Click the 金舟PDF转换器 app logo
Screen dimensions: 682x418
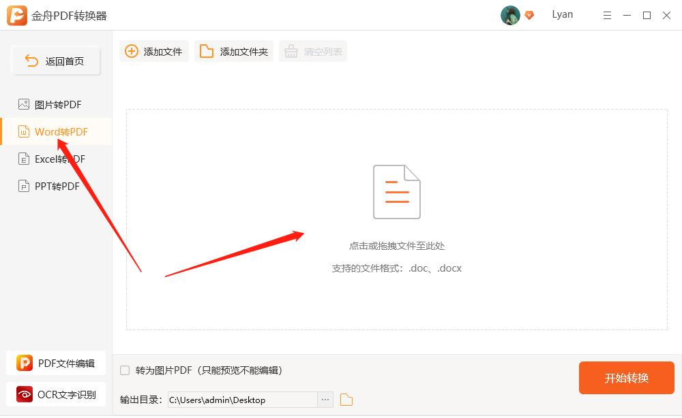click(x=16, y=16)
